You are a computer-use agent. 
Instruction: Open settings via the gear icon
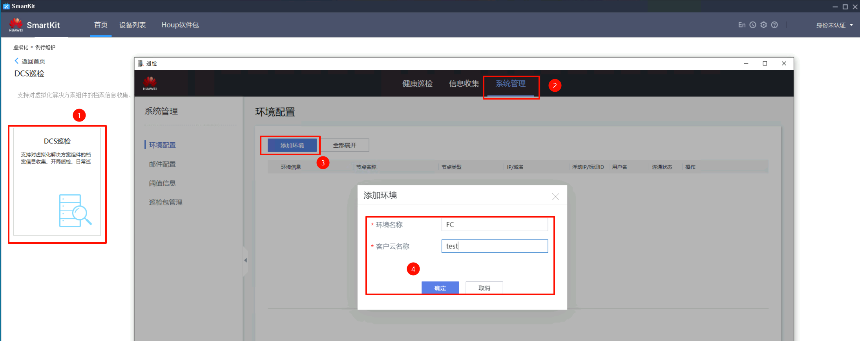click(x=763, y=25)
